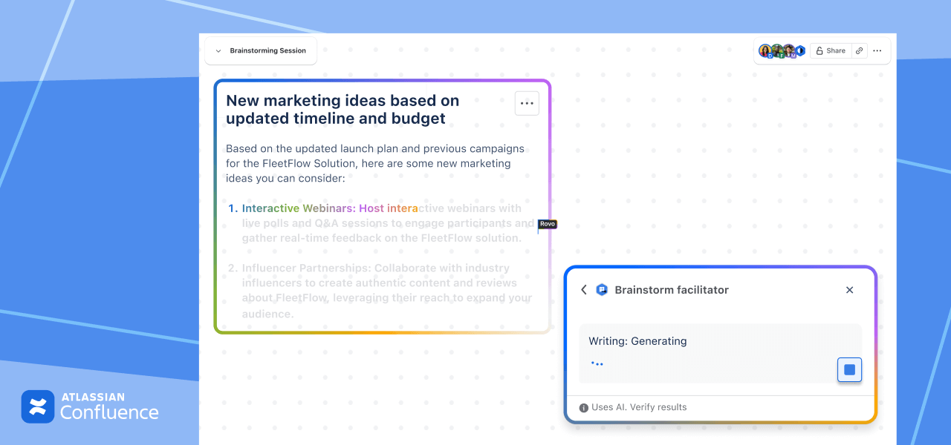Copy link using the chain link icon
The image size is (951, 445).
coord(860,50)
